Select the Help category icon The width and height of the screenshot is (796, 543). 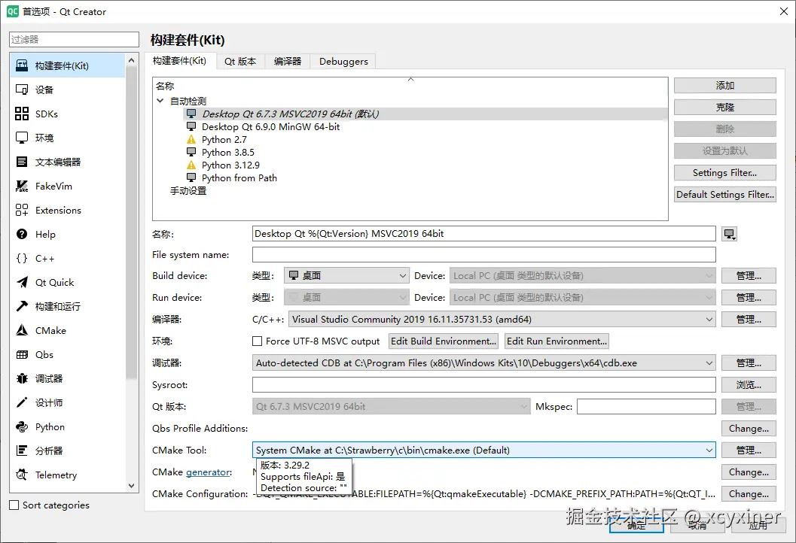tap(22, 234)
